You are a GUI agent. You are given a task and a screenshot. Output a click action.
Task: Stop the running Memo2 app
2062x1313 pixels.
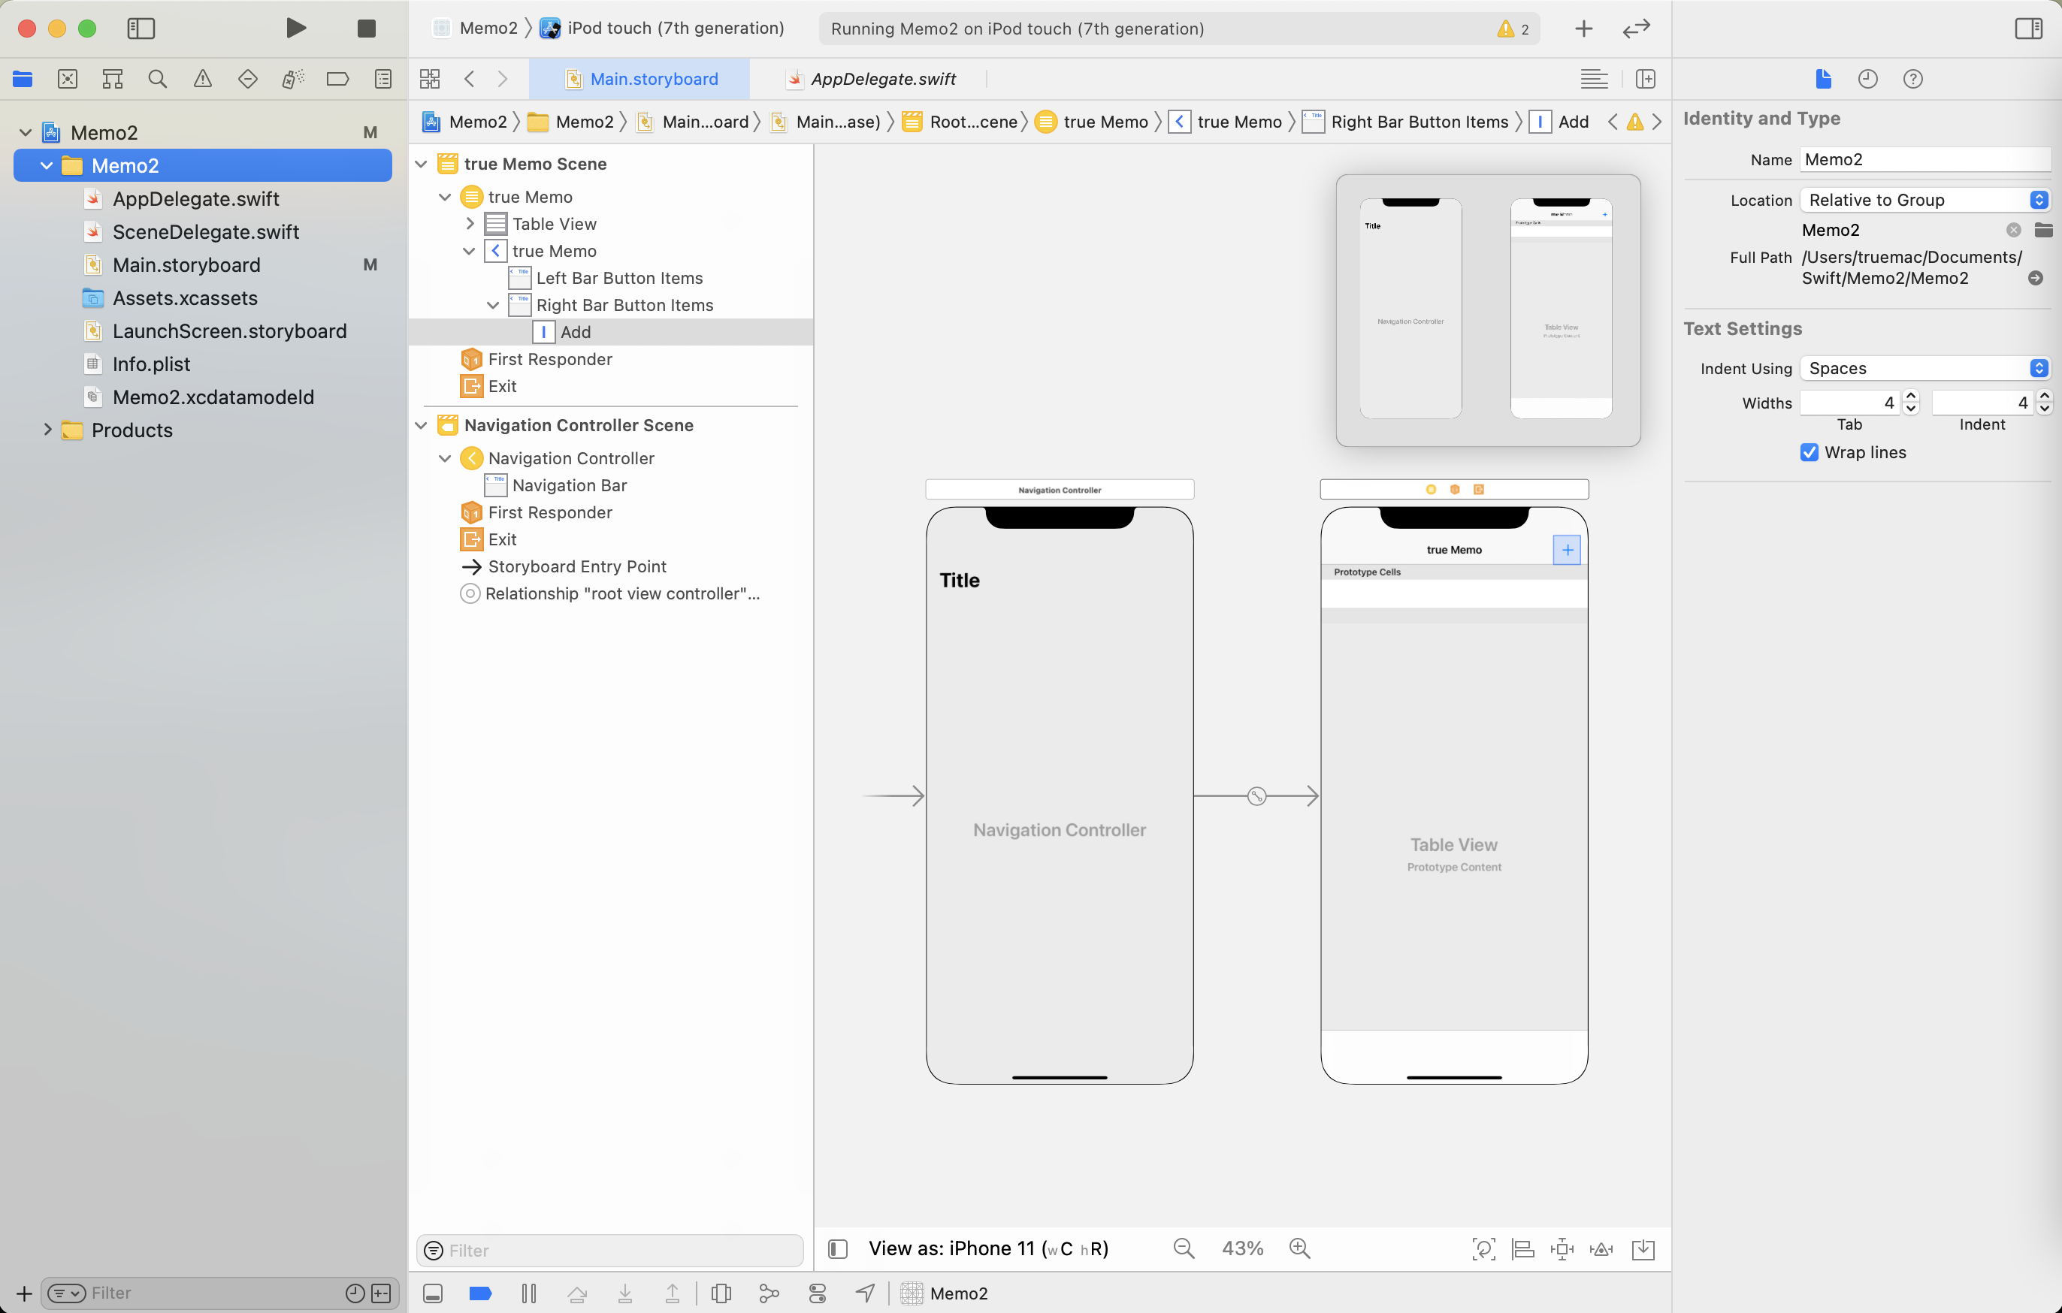click(x=366, y=29)
